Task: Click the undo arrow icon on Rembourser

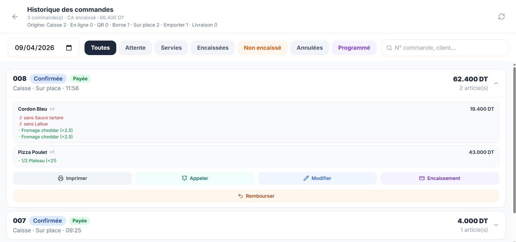Action: pos(241,196)
